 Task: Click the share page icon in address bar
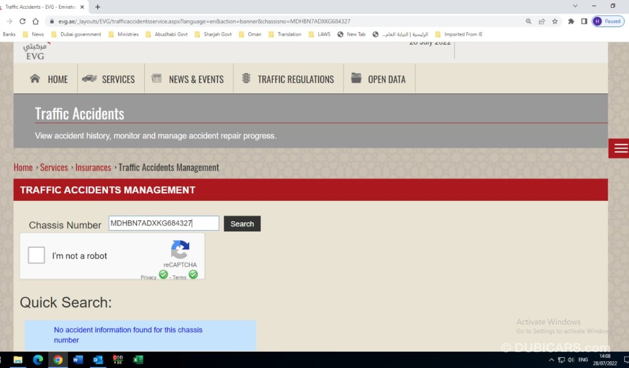pyautogui.click(x=541, y=21)
